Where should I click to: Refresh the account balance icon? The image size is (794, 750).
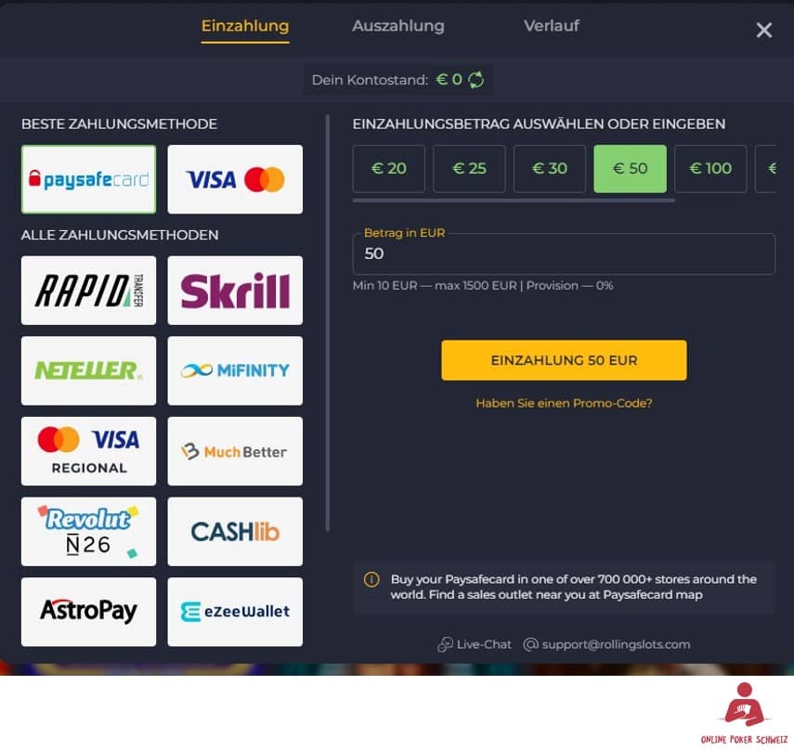475,80
